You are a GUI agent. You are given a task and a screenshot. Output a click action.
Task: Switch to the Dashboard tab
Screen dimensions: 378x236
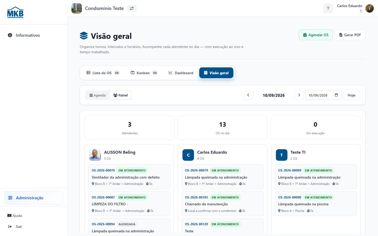(x=181, y=73)
